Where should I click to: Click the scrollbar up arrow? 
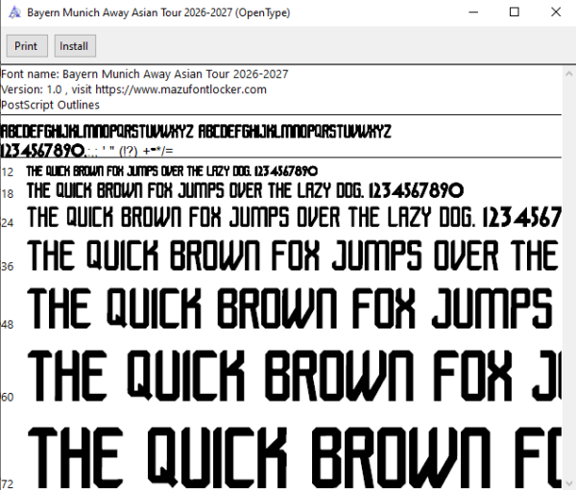tap(569, 74)
